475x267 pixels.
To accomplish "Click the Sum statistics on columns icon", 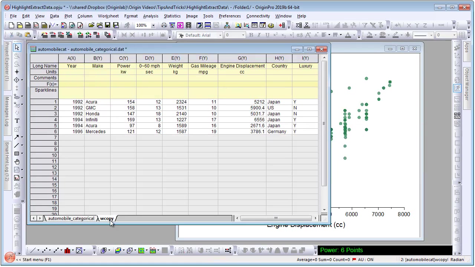I will pos(299,25).
